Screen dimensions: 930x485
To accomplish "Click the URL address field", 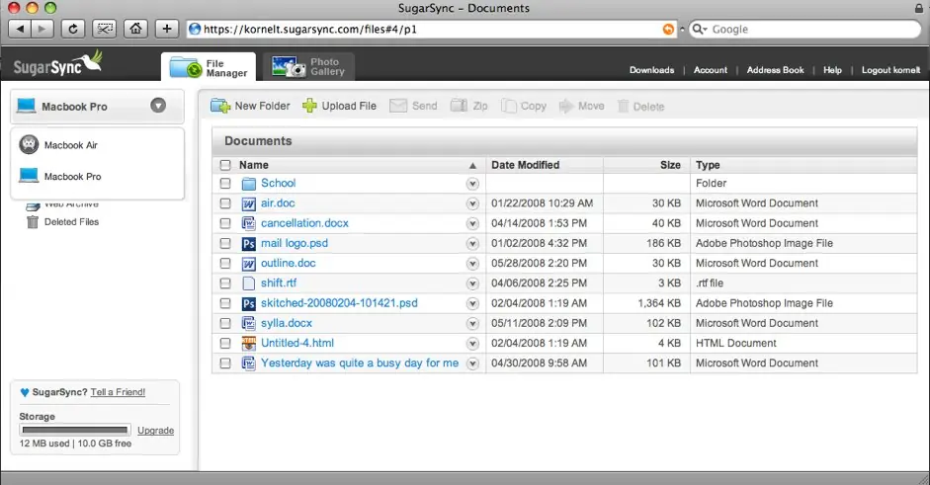I will (x=432, y=29).
